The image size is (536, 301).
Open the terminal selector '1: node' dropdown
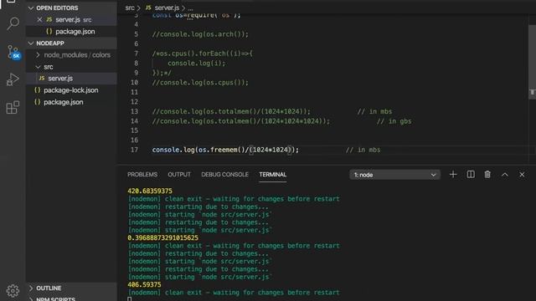coord(394,175)
